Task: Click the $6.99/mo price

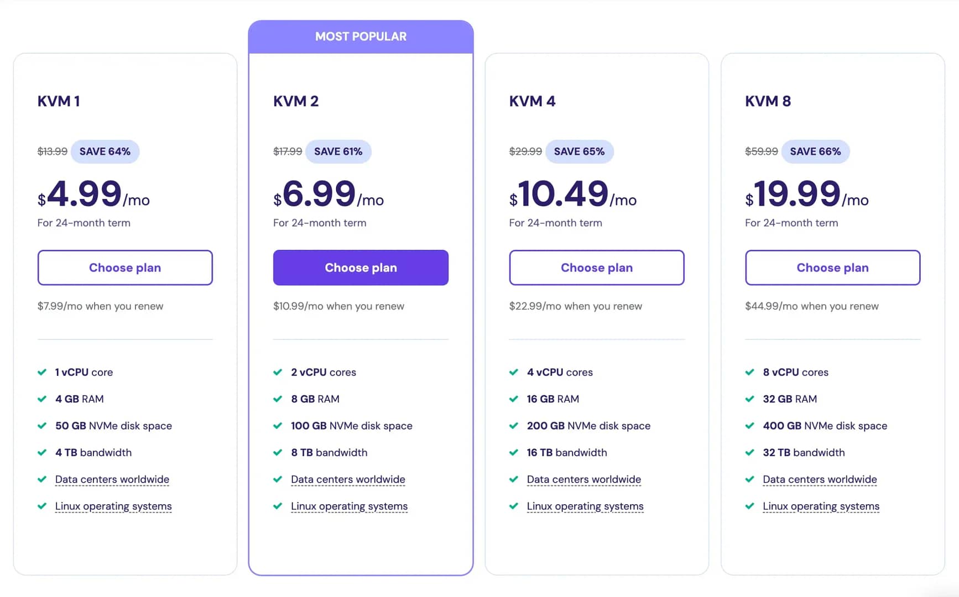Action: (329, 194)
